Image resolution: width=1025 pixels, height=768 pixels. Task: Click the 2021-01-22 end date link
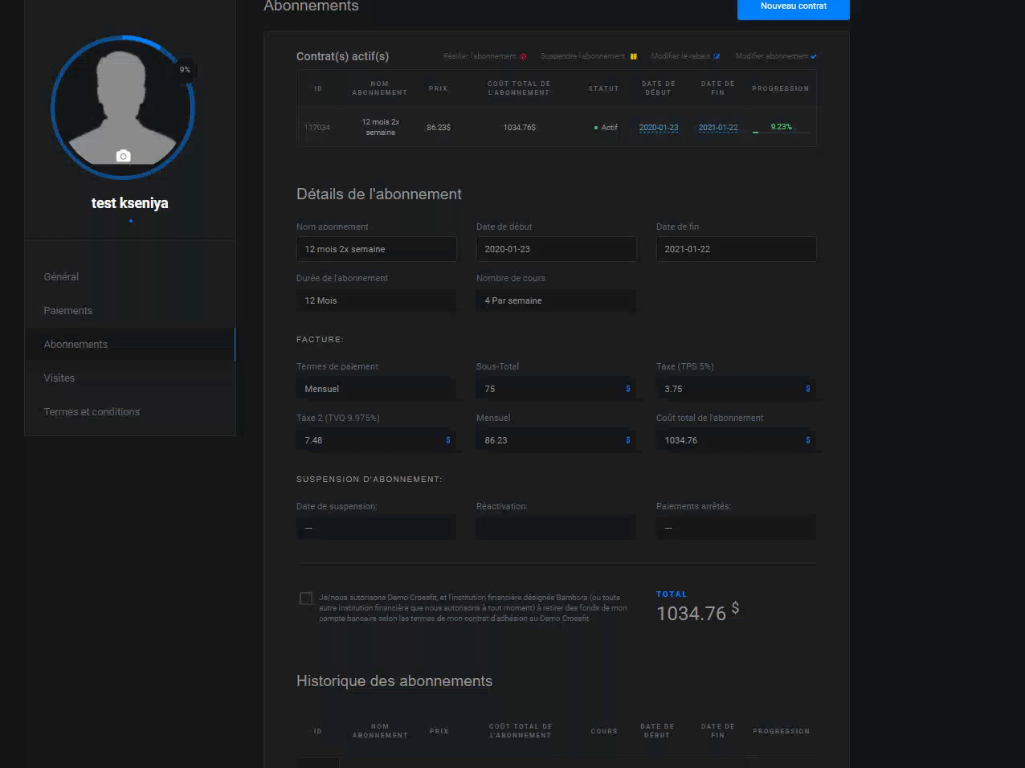coord(718,128)
